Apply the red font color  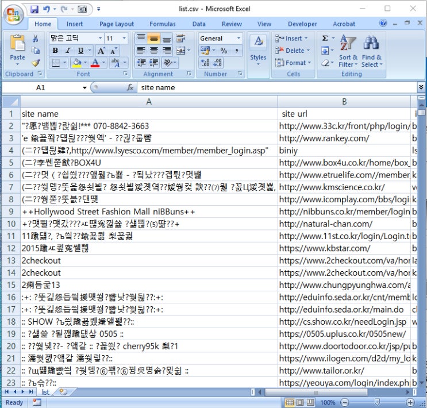[x=95, y=63]
